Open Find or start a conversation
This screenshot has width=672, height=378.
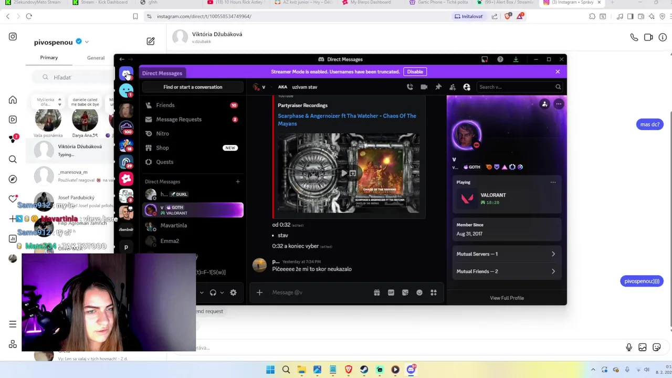(x=193, y=87)
